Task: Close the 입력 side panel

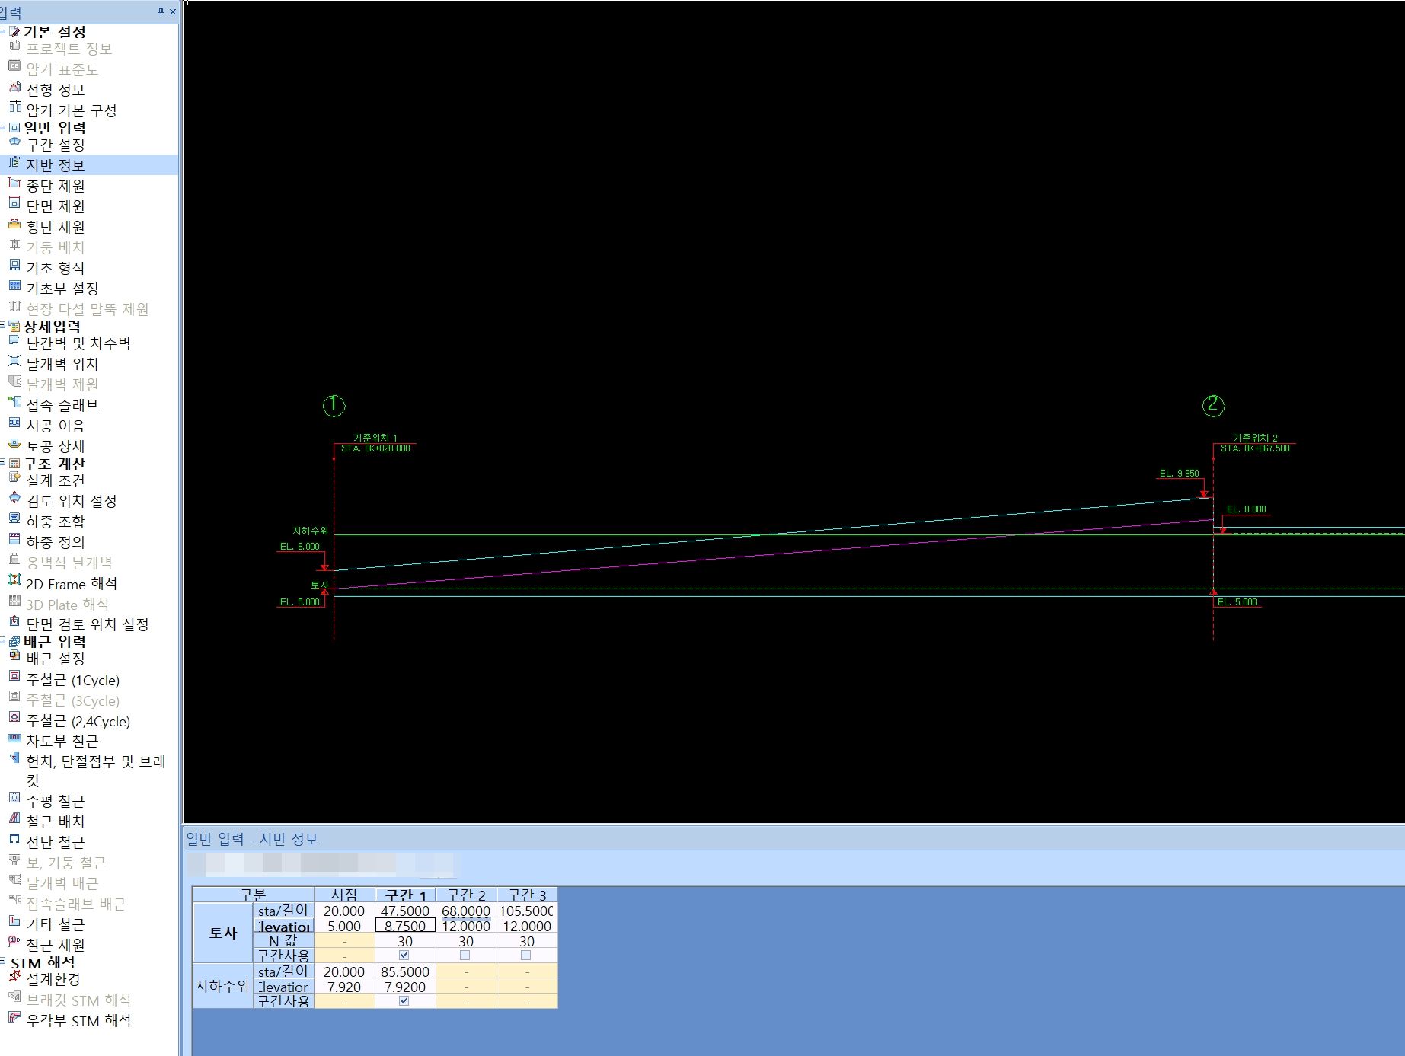Action: pos(173,11)
